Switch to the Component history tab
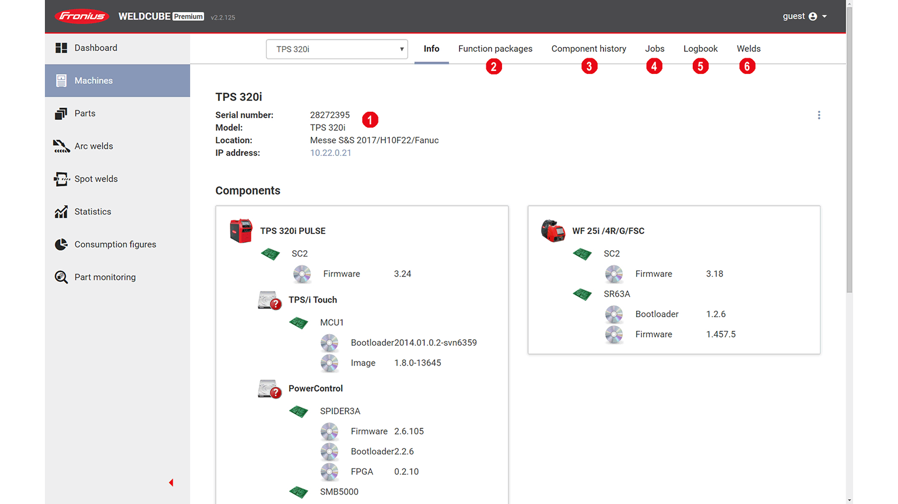Screen dimensions: 898x504 tap(588, 49)
